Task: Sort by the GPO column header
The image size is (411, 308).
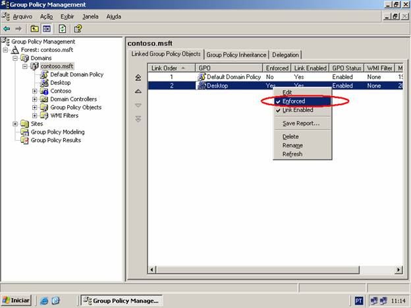Action: [x=229, y=68]
